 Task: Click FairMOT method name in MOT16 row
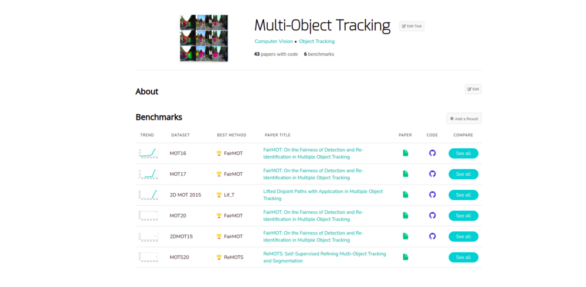233,153
